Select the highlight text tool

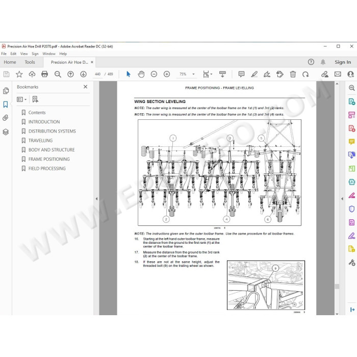click(x=254, y=74)
